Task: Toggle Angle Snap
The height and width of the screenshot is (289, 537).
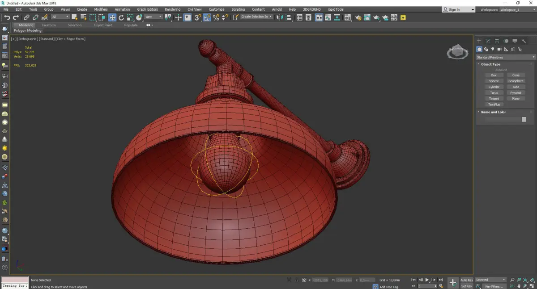Action: [207, 17]
